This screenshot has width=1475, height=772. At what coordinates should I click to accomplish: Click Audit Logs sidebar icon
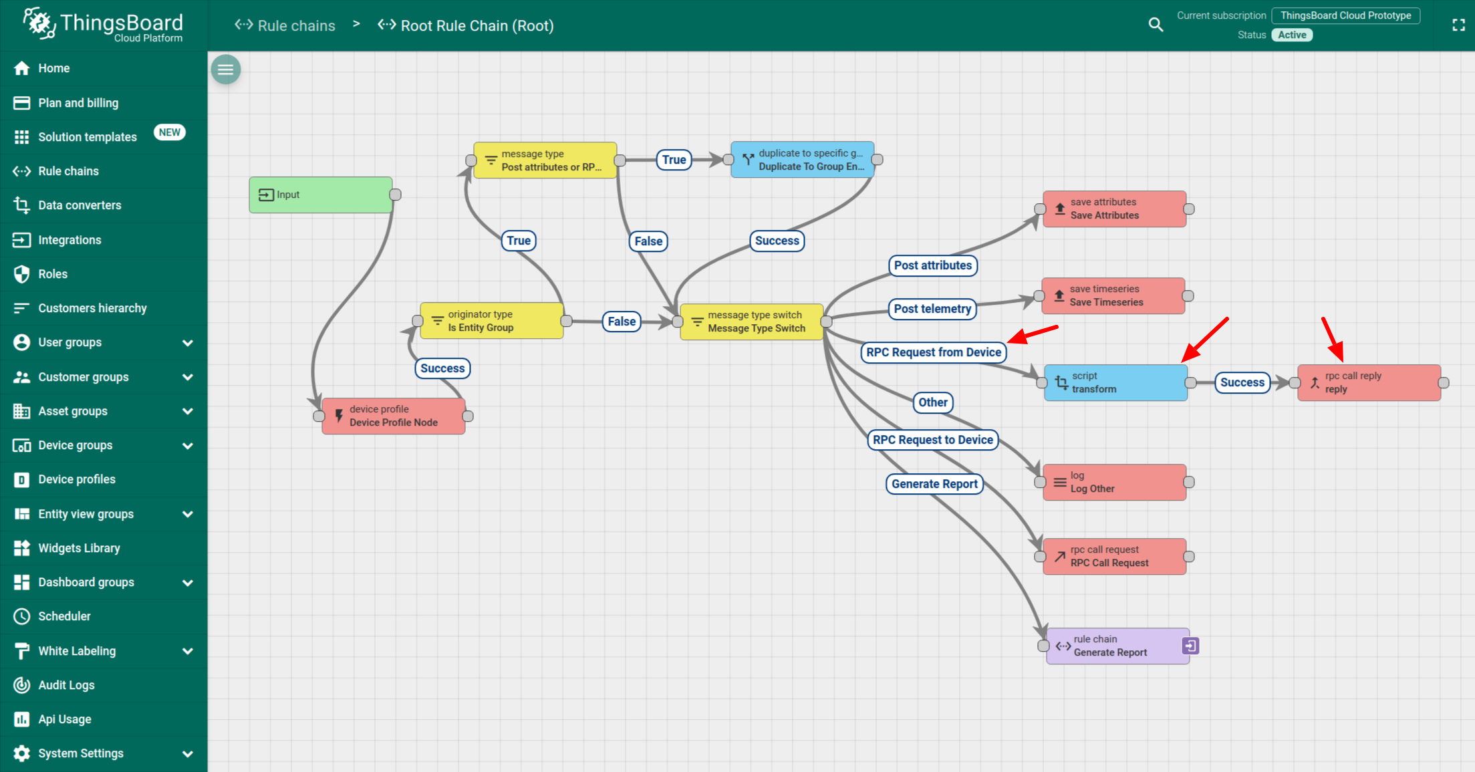pos(21,685)
